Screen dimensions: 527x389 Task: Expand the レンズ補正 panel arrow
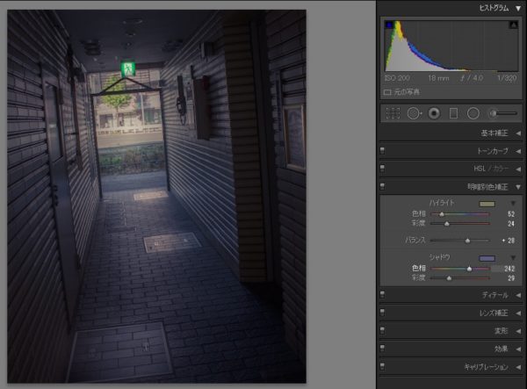[x=518, y=313]
